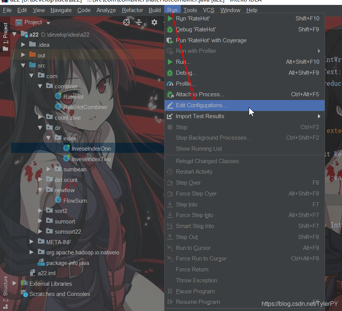This screenshot has height=311, width=342.
Task: Open the File menu
Action: point(7,10)
